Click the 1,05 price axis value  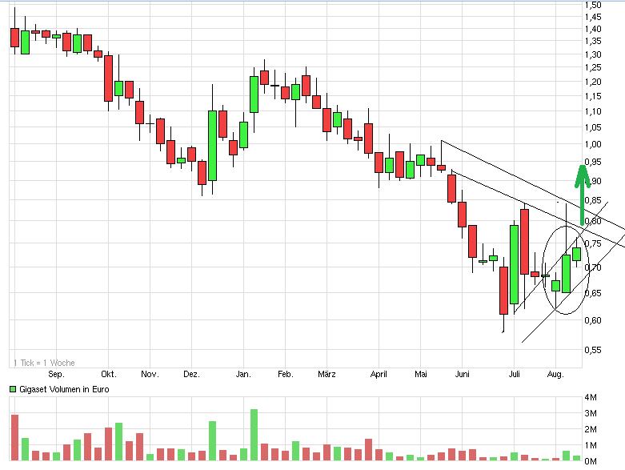click(593, 127)
